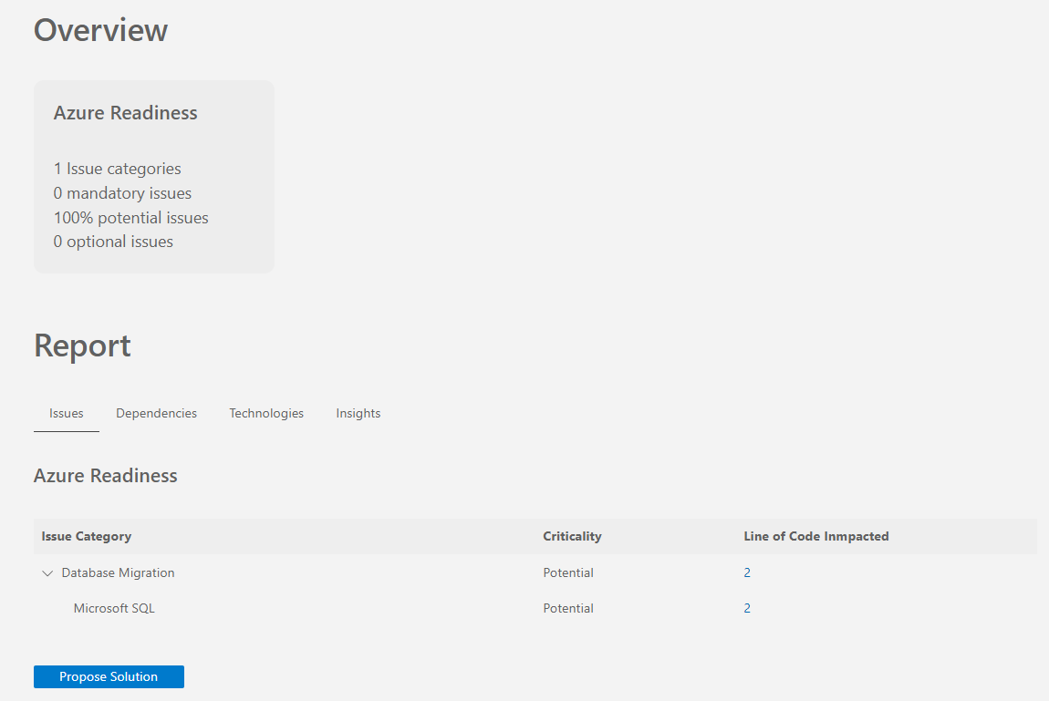Open lines of code link for Microsoft SQL
Viewport: 1049px width, 701px height.
[x=747, y=608]
